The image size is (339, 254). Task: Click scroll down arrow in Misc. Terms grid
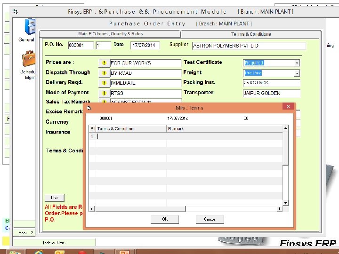(x=285, y=203)
